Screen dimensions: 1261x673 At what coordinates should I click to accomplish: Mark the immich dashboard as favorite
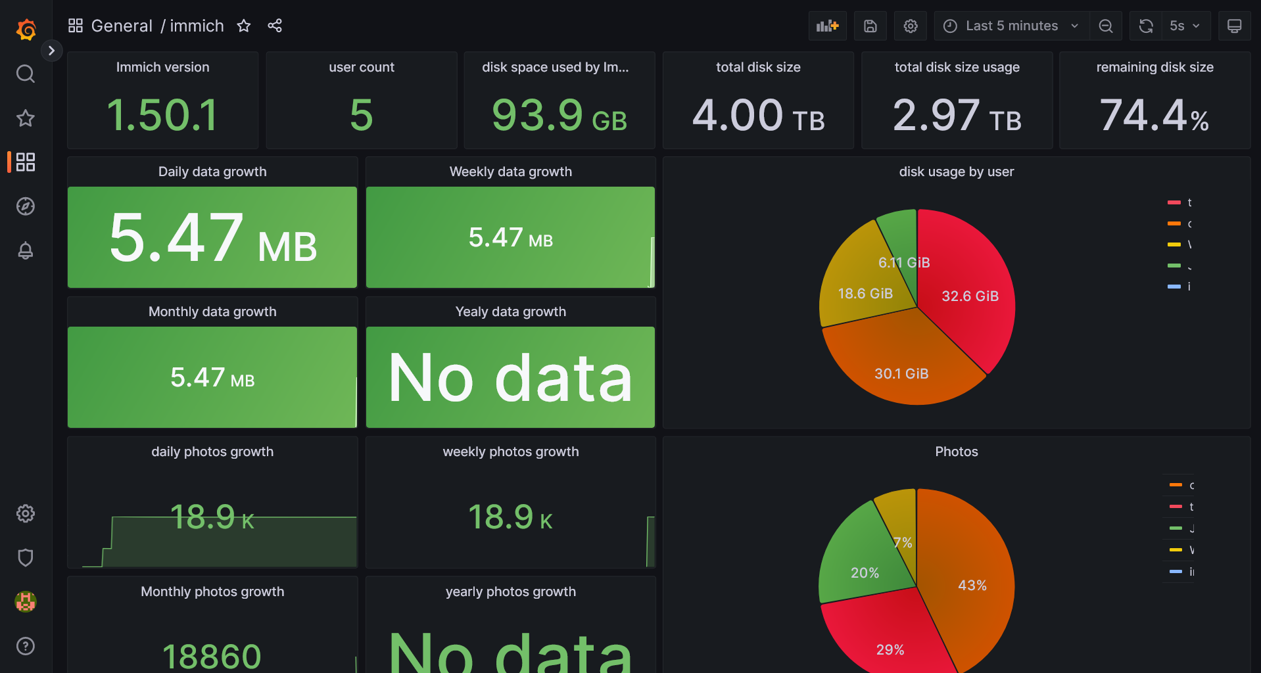(244, 26)
